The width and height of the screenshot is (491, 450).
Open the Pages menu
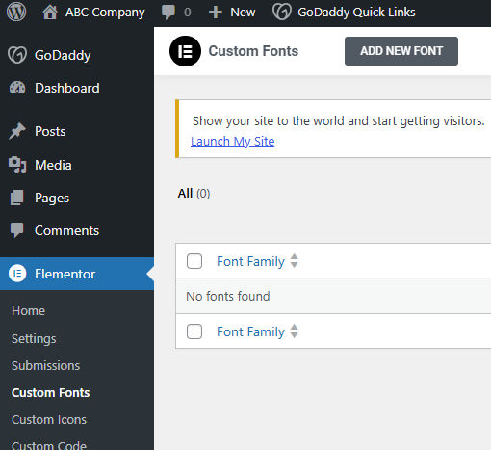pos(52,198)
